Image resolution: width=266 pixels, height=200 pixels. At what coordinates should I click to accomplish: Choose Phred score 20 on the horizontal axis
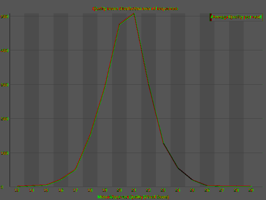pos(119,190)
